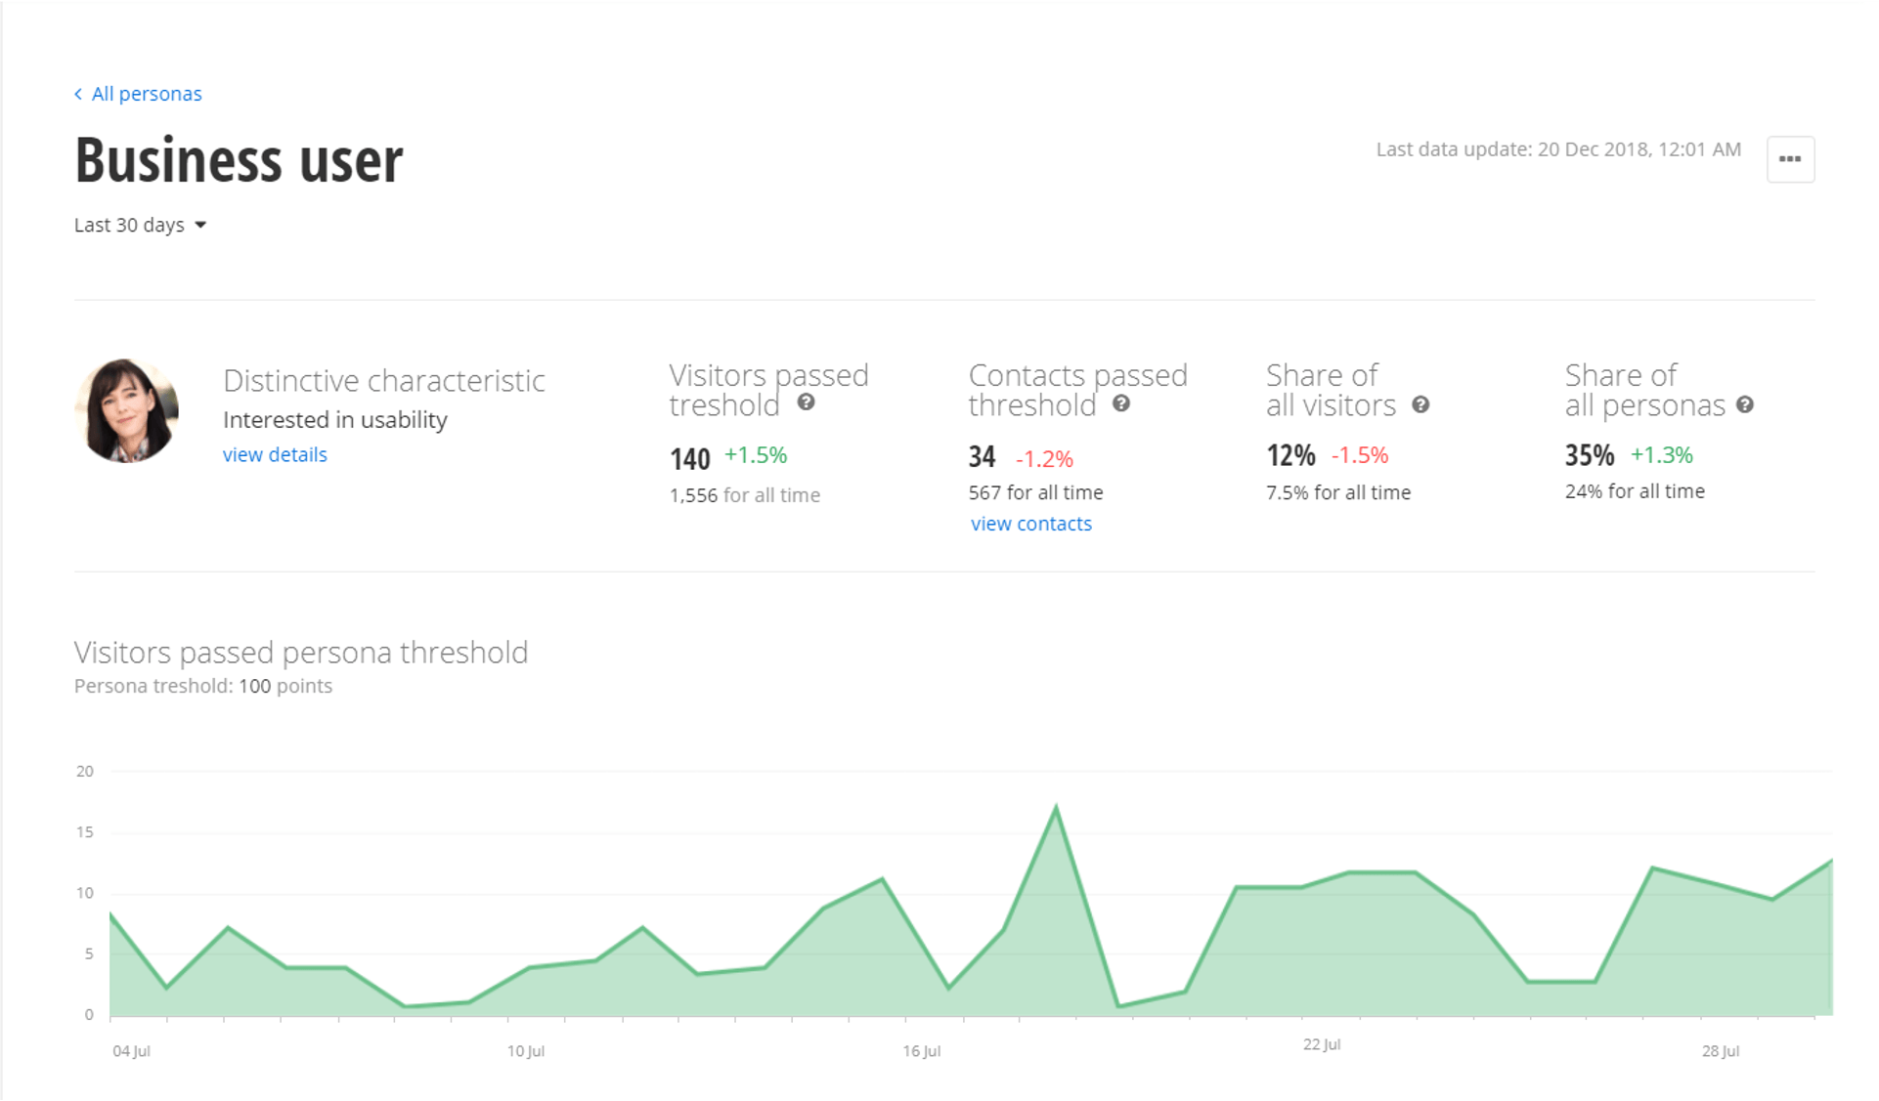The height and width of the screenshot is (1101, 1879).
Task: Click the 04 Jul axis date label
Action: (x=131, y=1051)
